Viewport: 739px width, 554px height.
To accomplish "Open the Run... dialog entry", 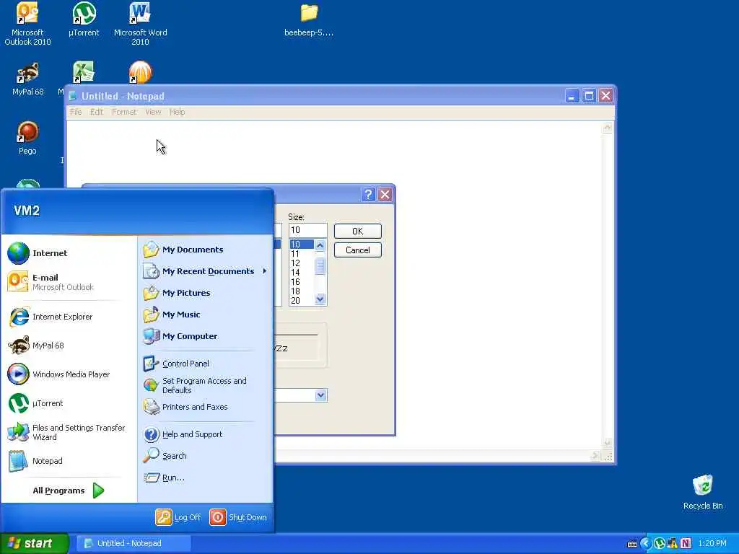I will click(205, 478).
